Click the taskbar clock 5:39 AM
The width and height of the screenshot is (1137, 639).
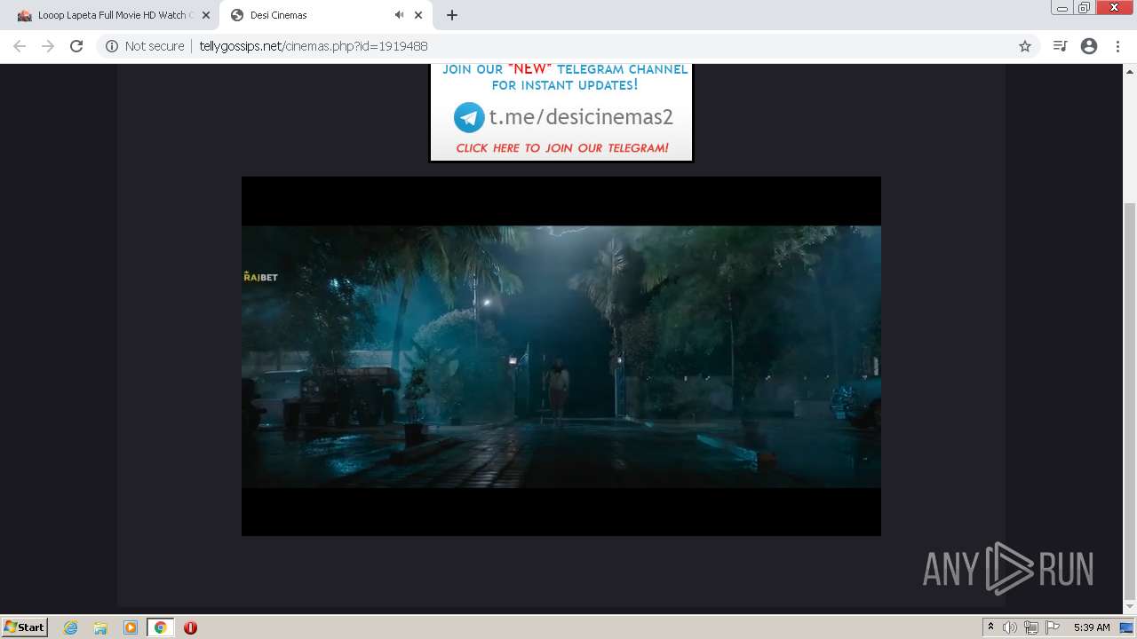click(x=1092, y=627)
